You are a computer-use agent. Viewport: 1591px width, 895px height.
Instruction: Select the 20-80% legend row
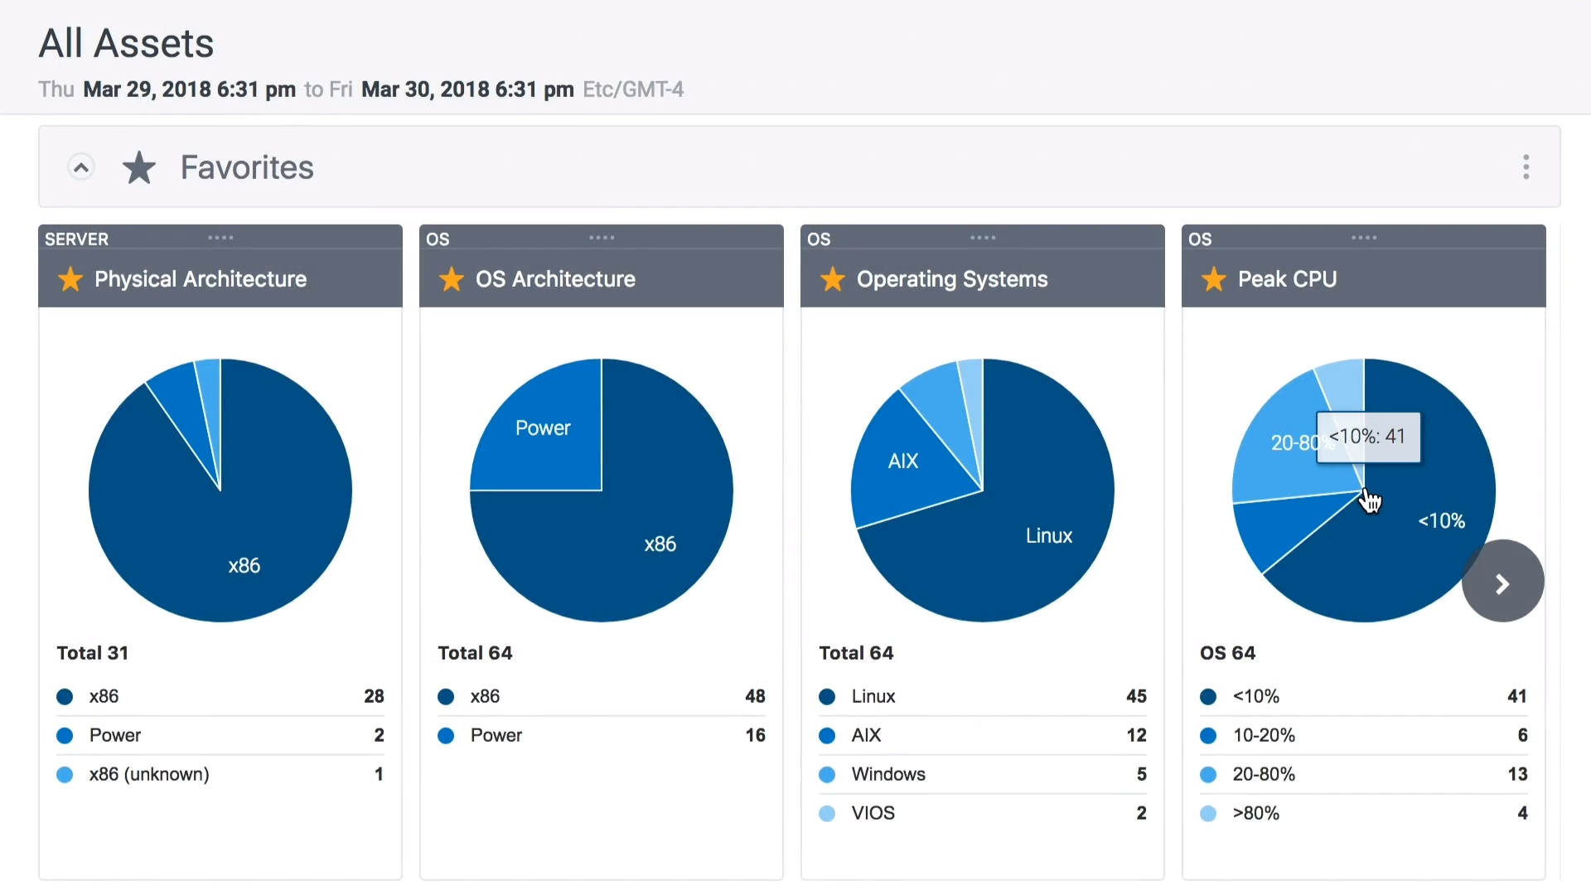(x=1264, y=774)
